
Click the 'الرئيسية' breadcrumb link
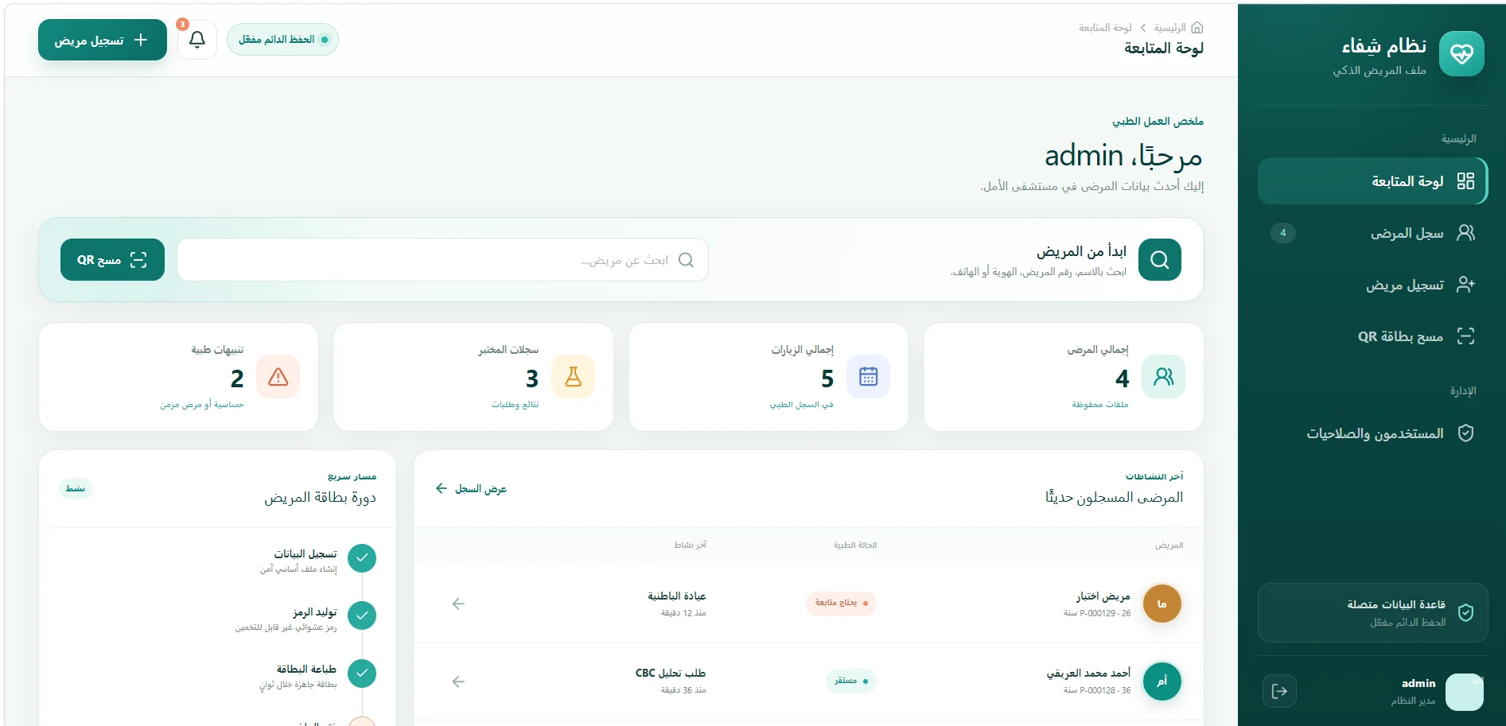point(1169,28)
